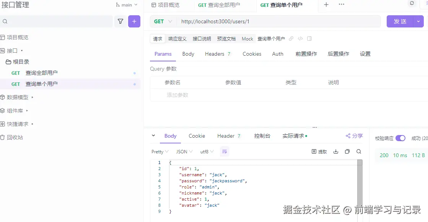Collapse the 接口 section in the sidebar

[22, 51]
